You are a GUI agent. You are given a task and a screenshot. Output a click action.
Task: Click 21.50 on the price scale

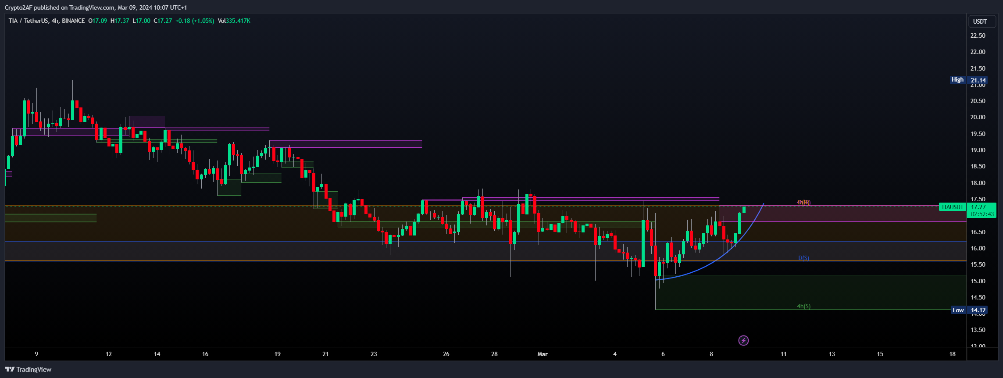click(978, 68)
